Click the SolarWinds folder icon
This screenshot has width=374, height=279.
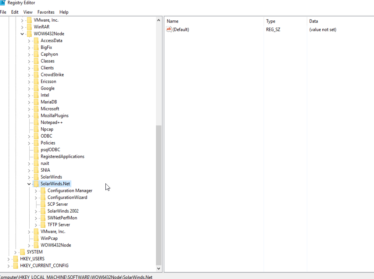(36, 177)
